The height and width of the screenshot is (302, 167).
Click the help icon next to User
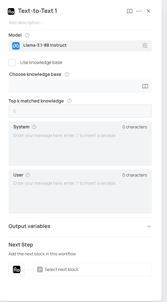(28, 175)
